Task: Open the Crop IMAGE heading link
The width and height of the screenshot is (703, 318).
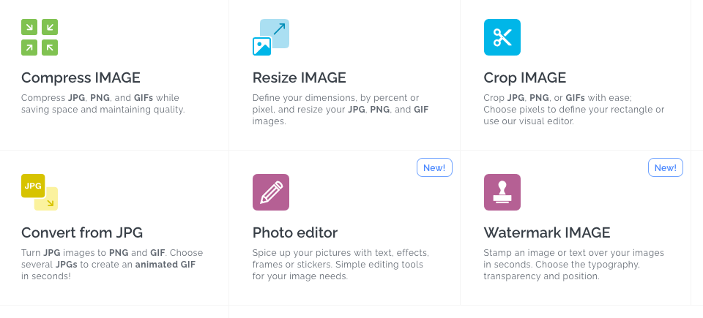Action: 524,78
